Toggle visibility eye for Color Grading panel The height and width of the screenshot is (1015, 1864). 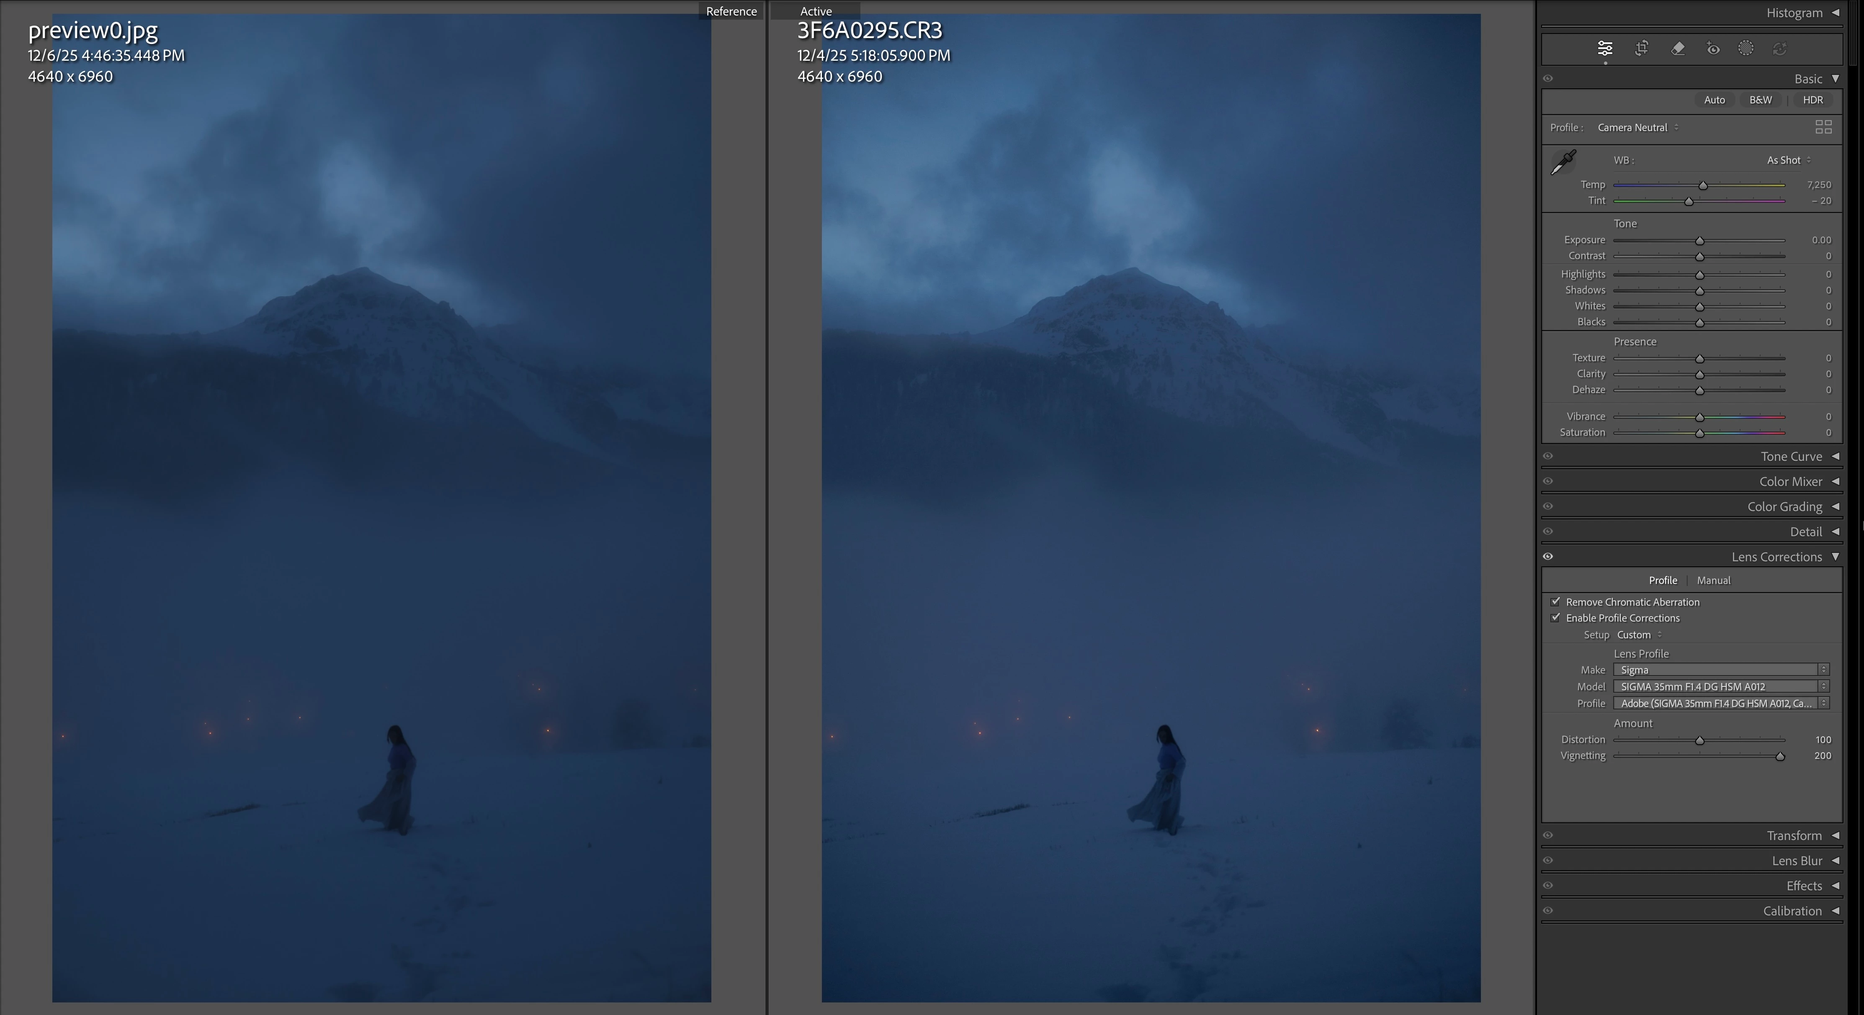tap(1548, 506)
